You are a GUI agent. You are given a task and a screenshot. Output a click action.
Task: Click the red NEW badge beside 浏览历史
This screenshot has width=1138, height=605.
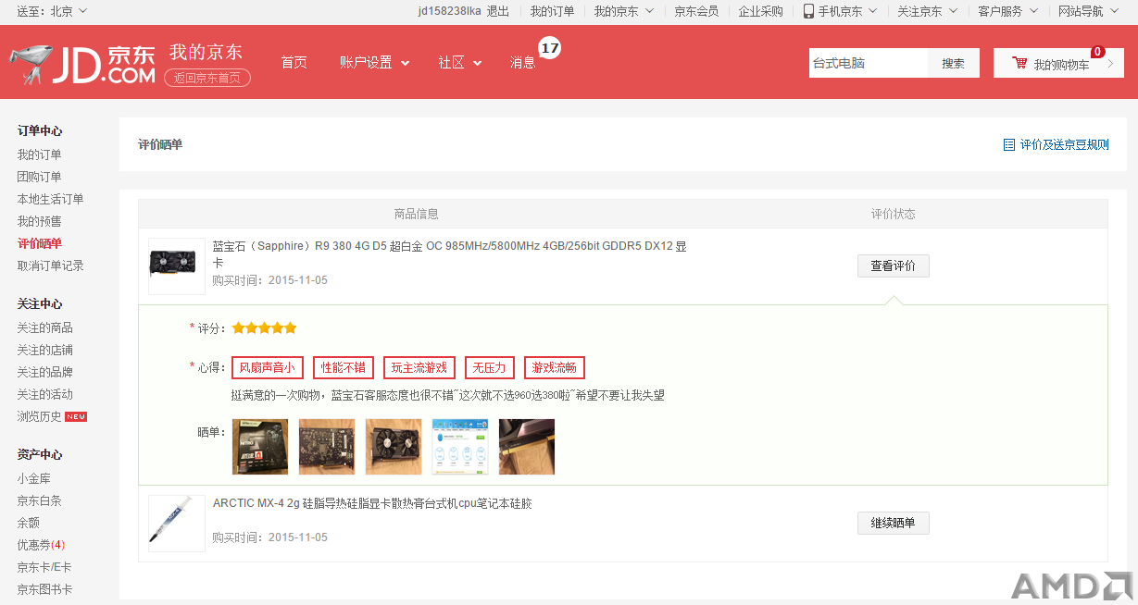[76, 416]
